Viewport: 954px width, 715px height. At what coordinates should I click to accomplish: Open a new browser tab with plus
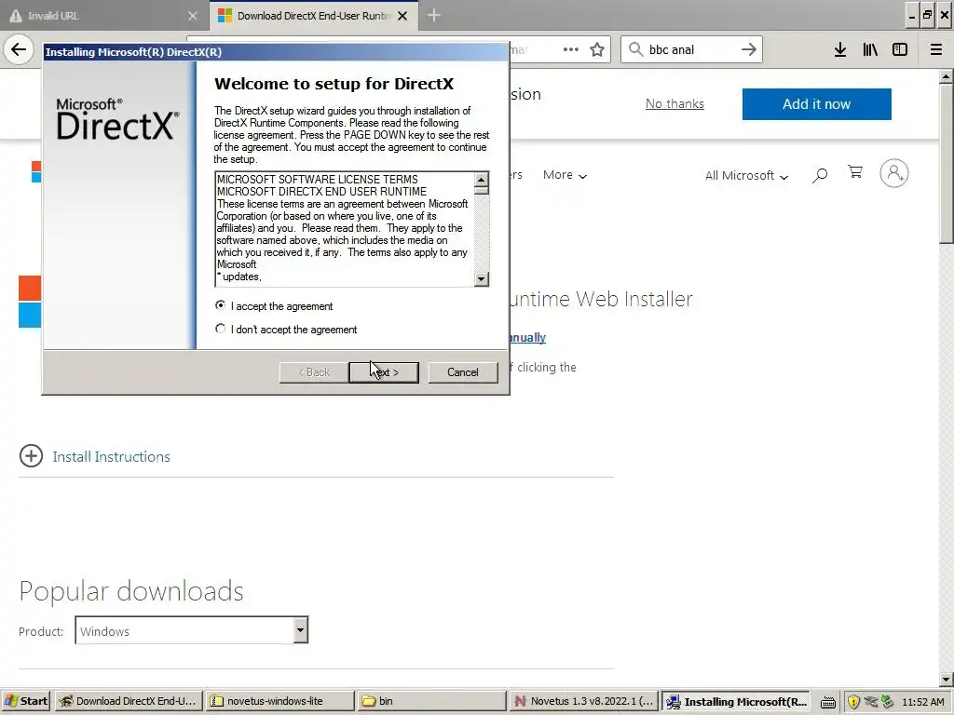[x=433, y=15]
